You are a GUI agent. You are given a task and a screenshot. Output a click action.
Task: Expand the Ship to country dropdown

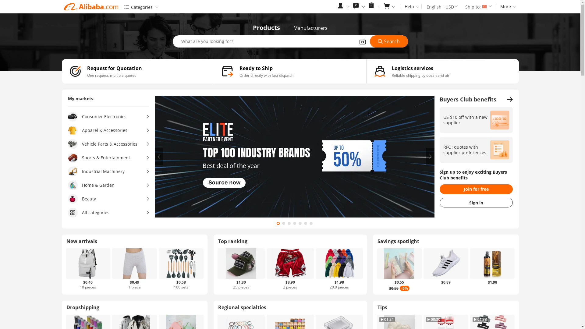click(x=478, y=7)
